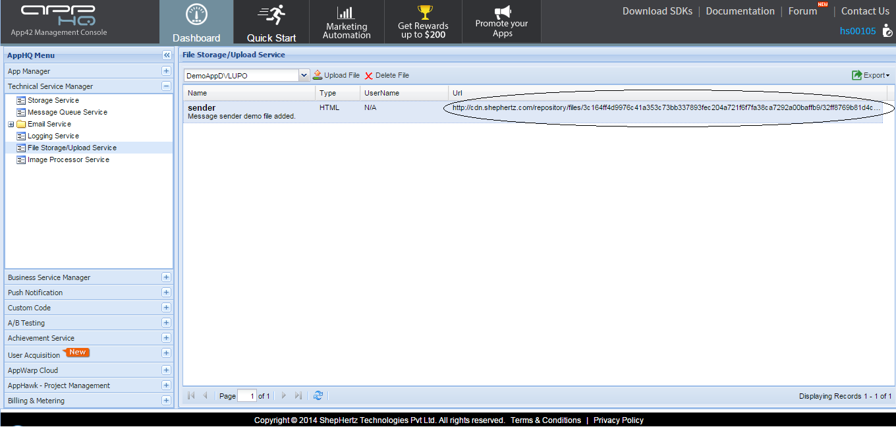Click the page number input field
The image size is (896, 427).
tap(247, 396)
